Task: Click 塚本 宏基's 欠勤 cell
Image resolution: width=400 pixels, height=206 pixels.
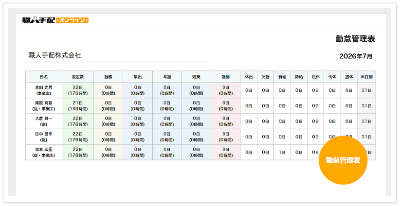Action: tap(265, 152)
